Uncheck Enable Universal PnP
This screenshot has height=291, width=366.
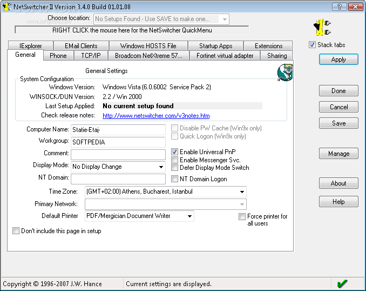[174, 152]
